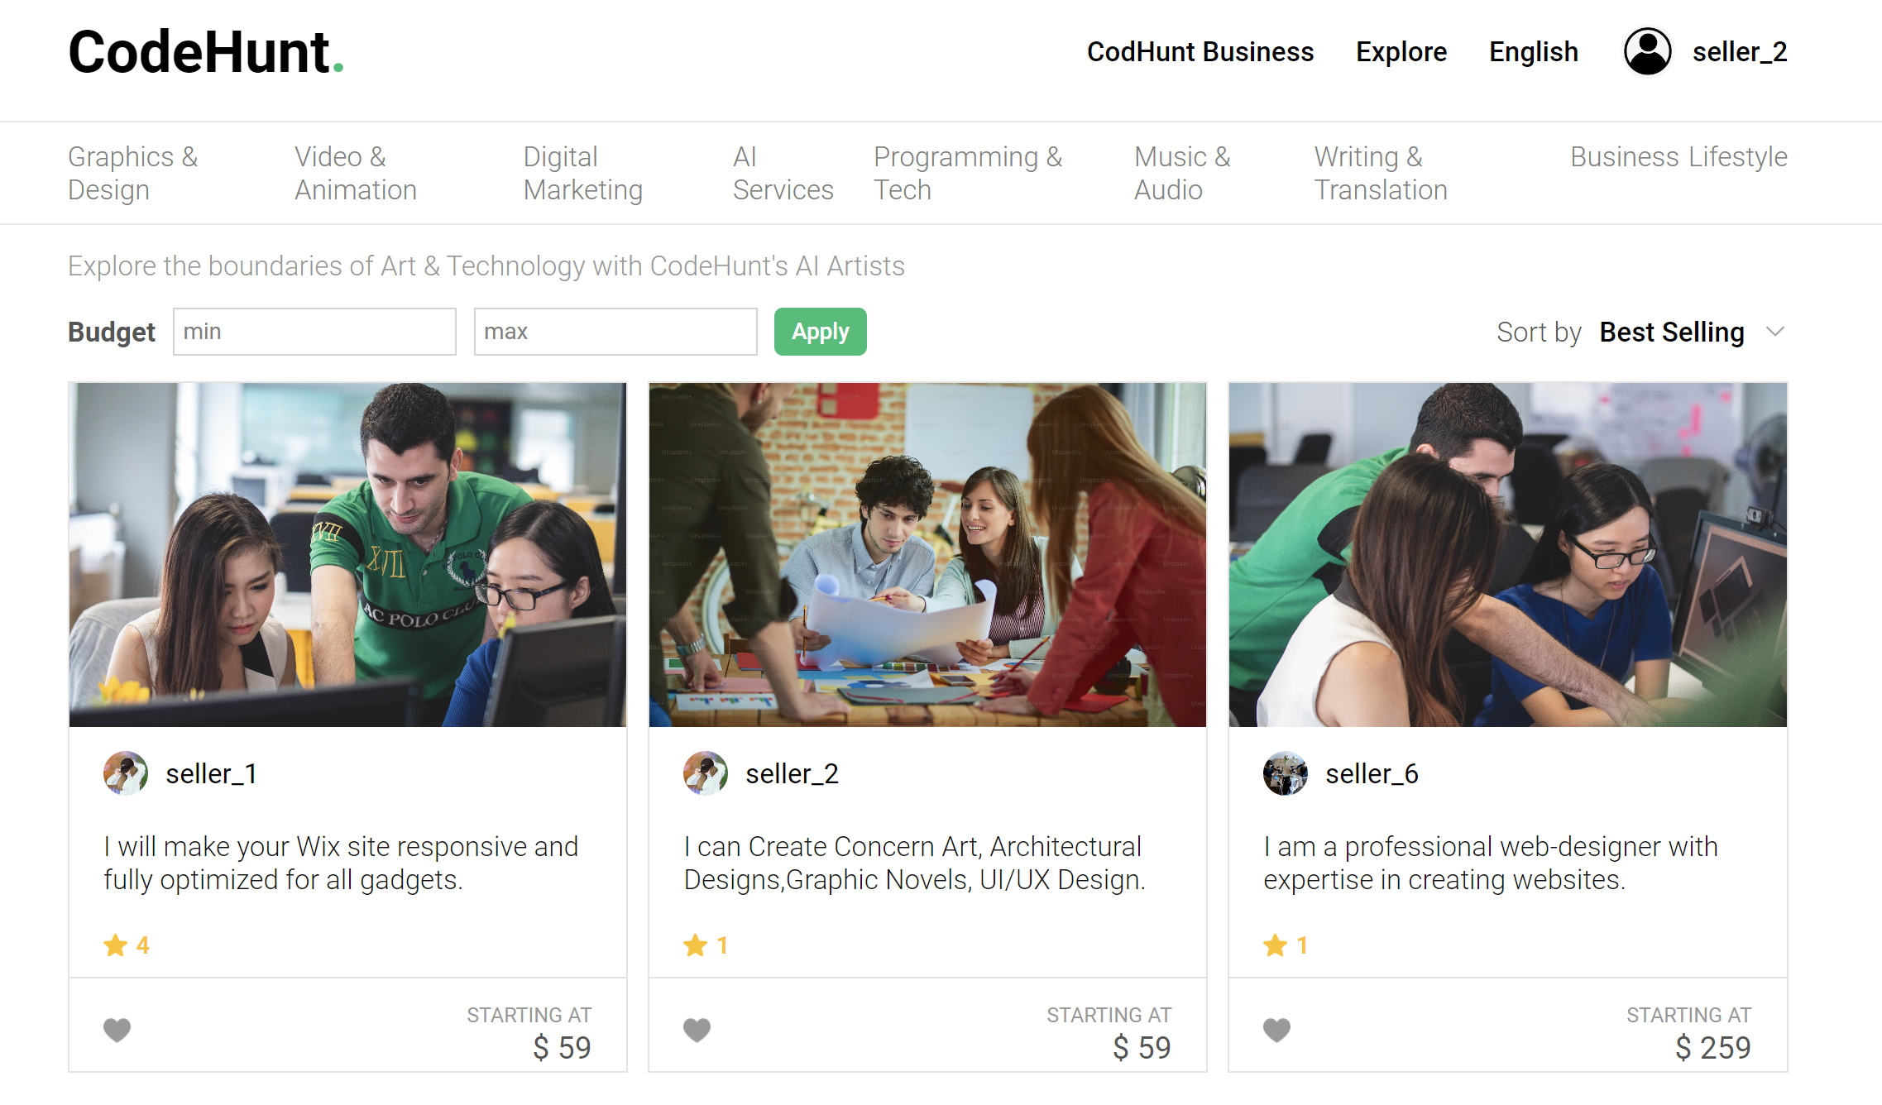
Task: Click the minimum budget input field
Action: click(x=313, y=332)
